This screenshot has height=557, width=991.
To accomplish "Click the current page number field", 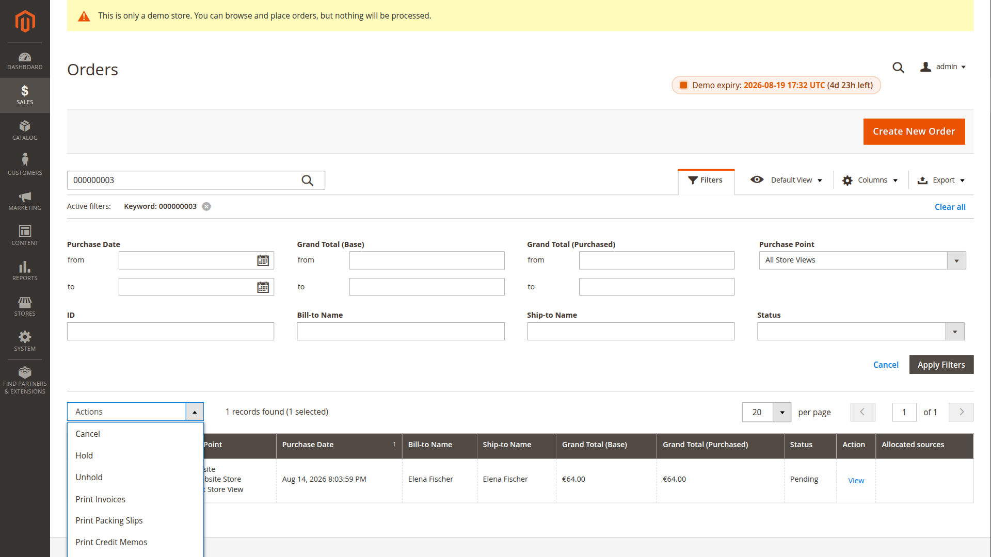I will [904, 412].
